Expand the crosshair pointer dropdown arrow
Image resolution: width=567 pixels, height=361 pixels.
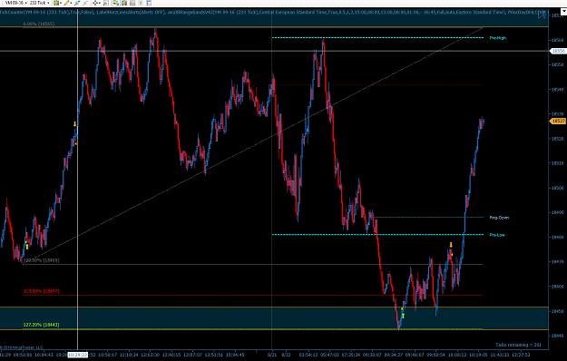tap(100, 3)
